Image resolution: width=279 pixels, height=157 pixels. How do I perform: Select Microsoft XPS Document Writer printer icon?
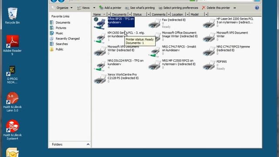[x=209, y=37]
